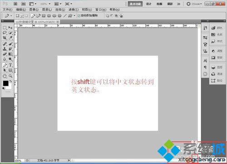Select the Lasso tool
This screenshot has width=227, height=164.
pyautogui.click(x=5, y=33)
